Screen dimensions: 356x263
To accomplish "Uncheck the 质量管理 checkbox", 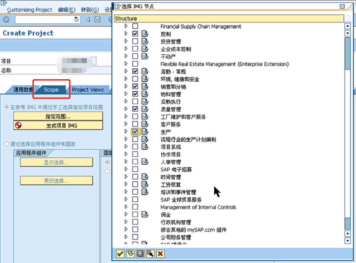I will pos(135,109).
